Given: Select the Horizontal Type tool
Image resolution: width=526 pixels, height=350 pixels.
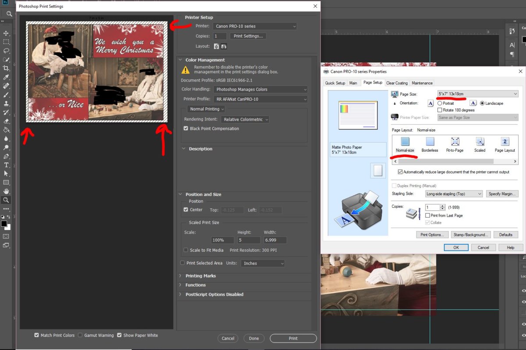Looking at the screenshot, I should click(6, 165).
